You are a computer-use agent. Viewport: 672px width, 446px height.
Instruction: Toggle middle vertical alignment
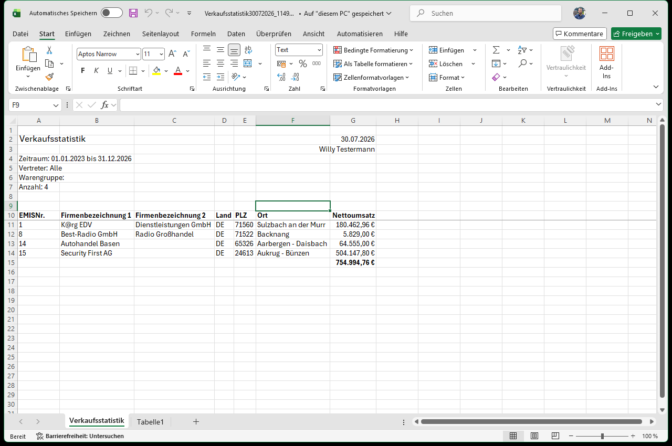click(220, 50)
